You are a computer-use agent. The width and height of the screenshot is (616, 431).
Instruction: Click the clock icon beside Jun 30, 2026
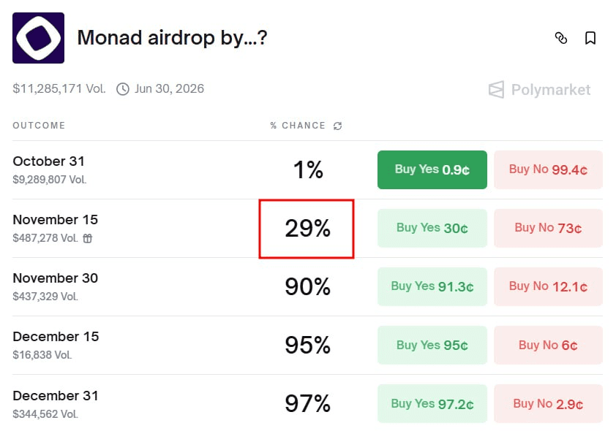(123, 89)
